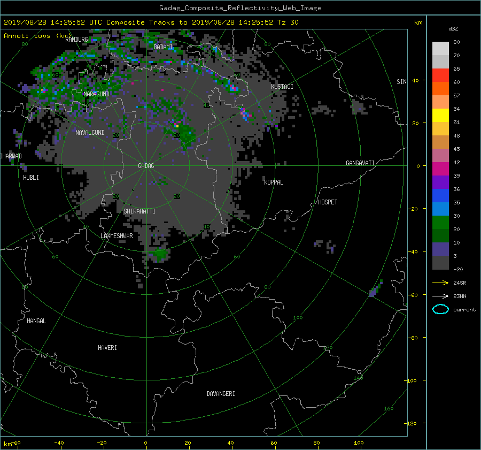
Task: Click the -40 value on bottom axis
Action: coord(59,443)
